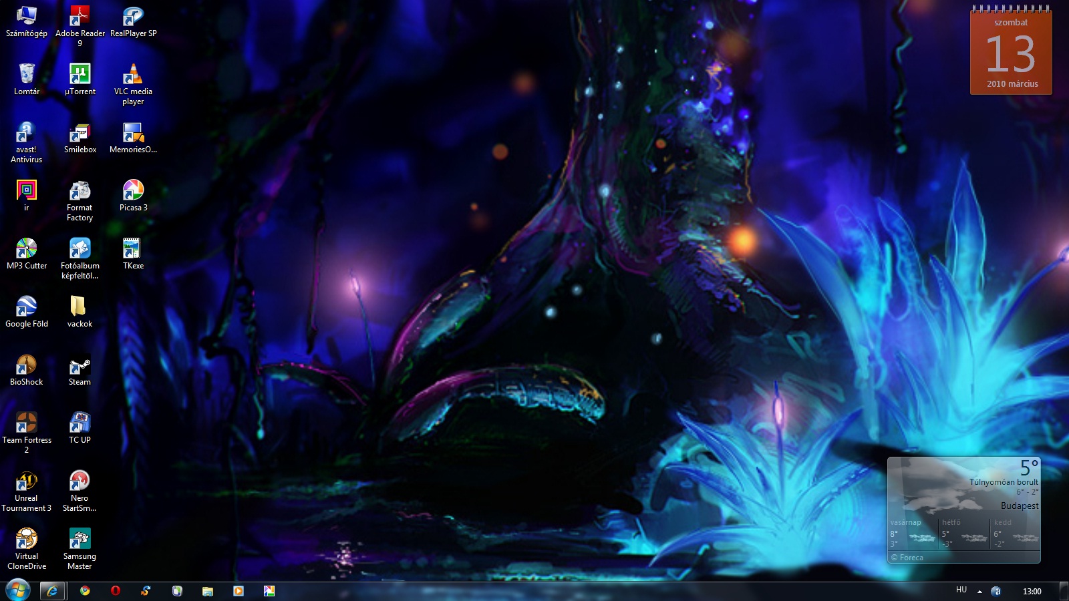Launch Format Factory shortcut
The width and height of the screenshot is (1069, 601).
[80, 200]
